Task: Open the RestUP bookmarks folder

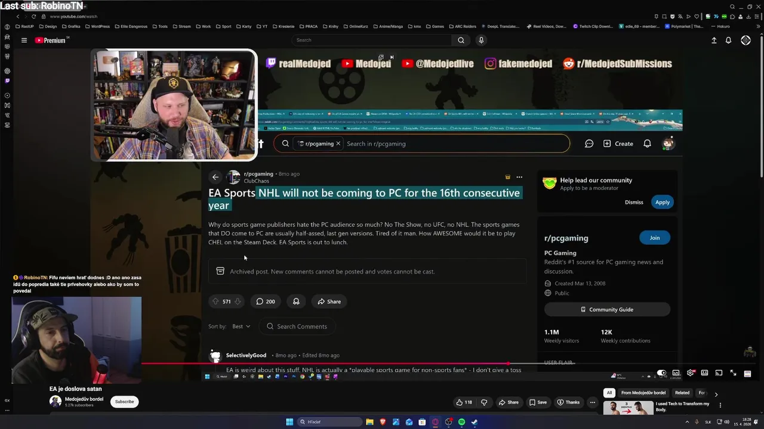Action: click(x=24, y=26)
